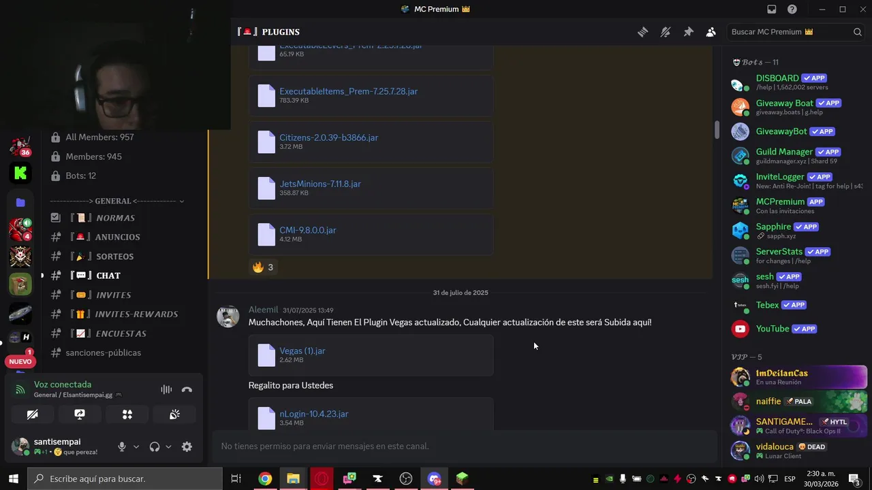The height and width of the screenshot is (490, 872).
Task: Click Windows taskbar search box
Action: 125,478
